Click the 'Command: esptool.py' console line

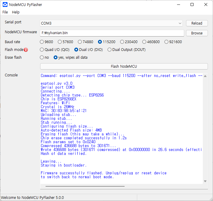(x=122, y=76)
